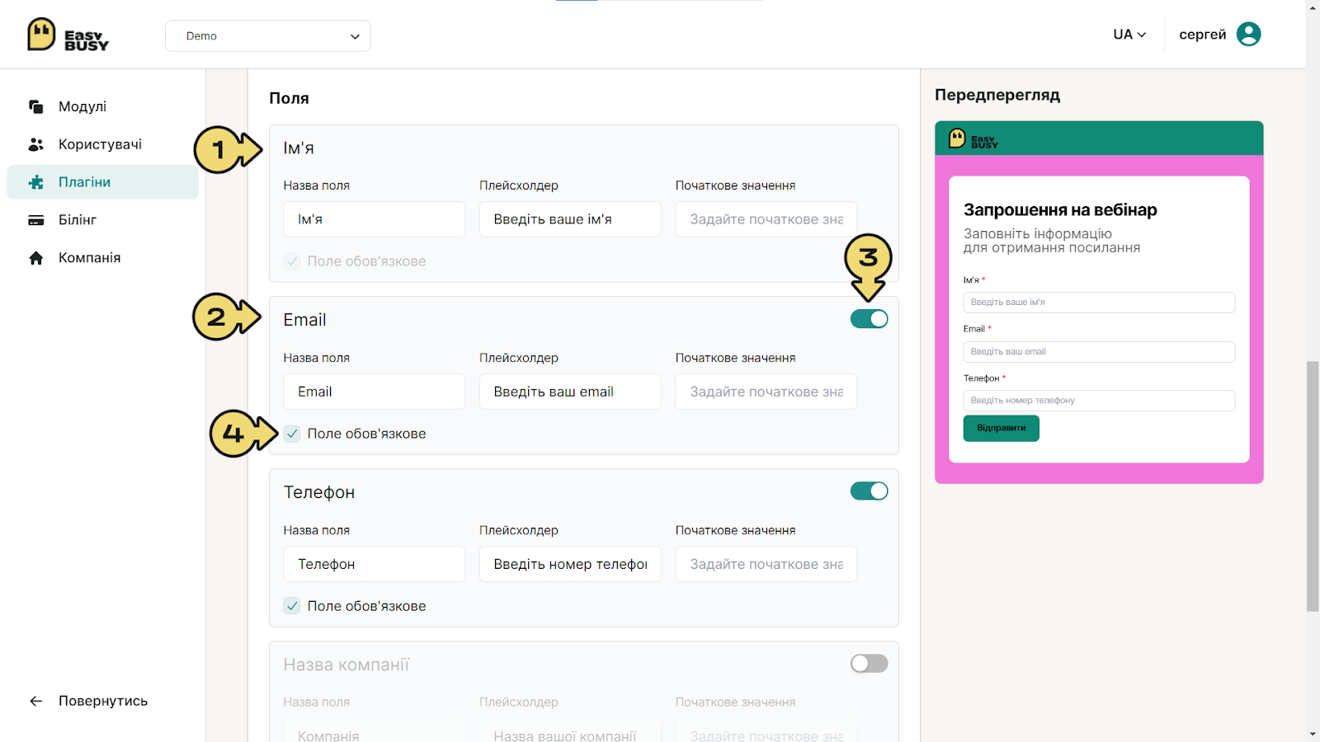This screenshot has height=742, width=1320.
Task: Click the Білінг card icon
Action: coord(36,220)
